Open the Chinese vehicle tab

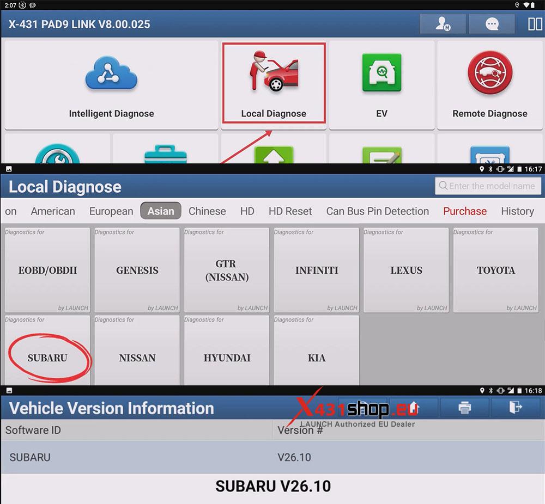tap(207, 211)
